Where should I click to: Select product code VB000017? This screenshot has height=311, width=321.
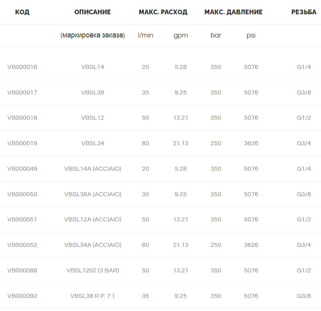[x=22, y=93]
